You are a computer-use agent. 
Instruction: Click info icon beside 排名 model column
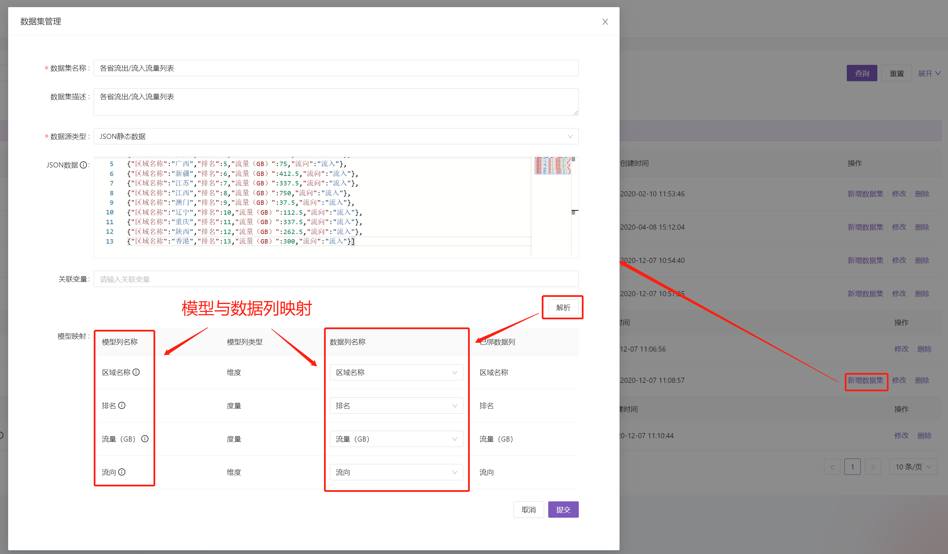pyautogui.click(x=122, y=406)
